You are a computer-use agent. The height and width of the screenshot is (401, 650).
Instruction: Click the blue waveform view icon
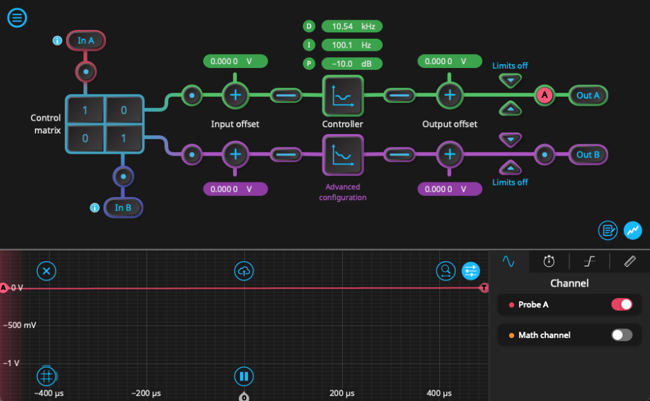coord(632,230)
